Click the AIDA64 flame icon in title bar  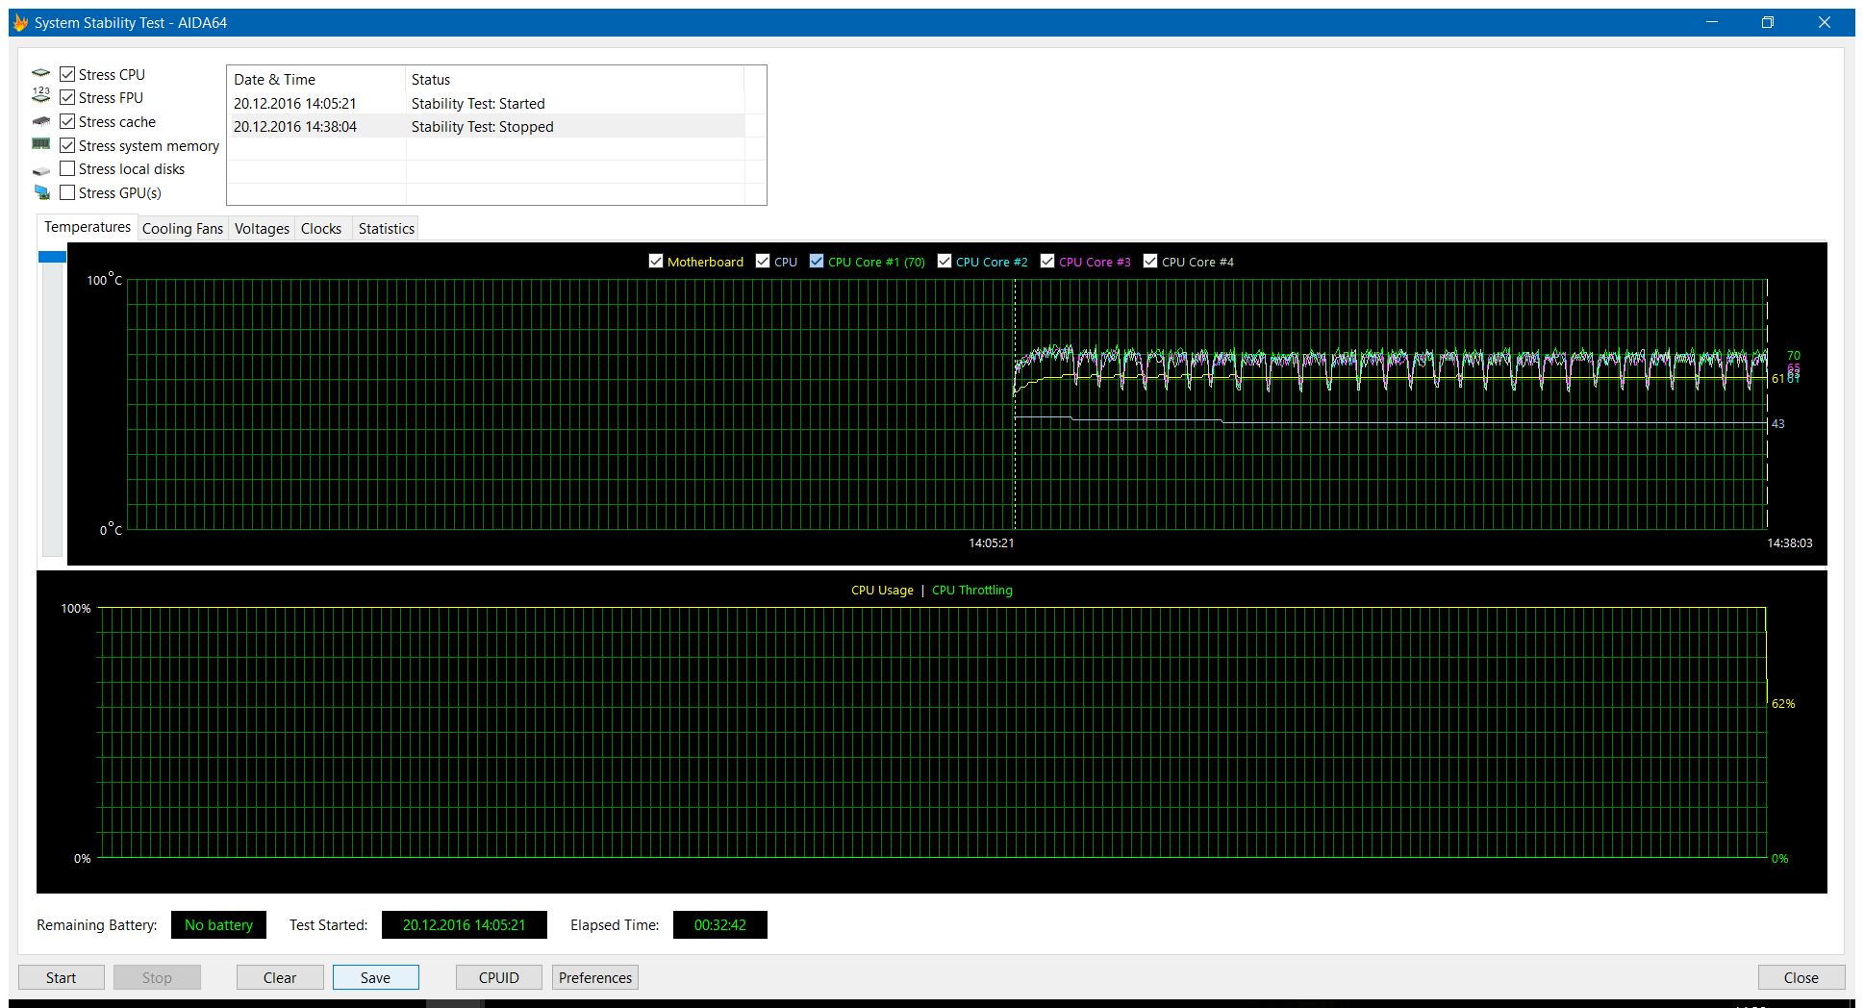[20, 22]
